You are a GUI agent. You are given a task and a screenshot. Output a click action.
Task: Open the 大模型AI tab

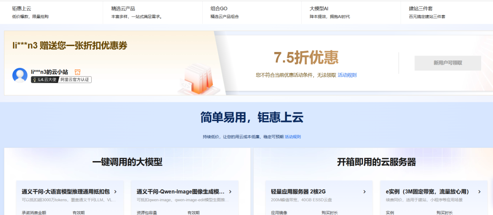tap(351, 12)
